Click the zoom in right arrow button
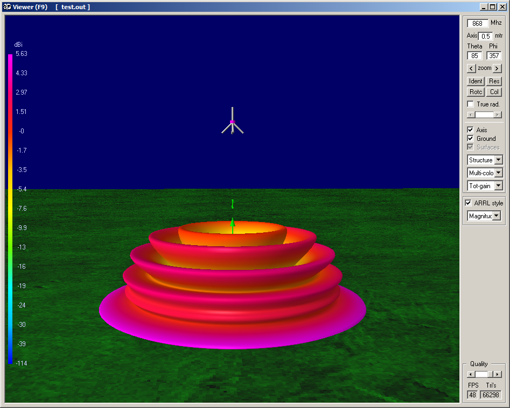510x408 pixels. [497, 68]
